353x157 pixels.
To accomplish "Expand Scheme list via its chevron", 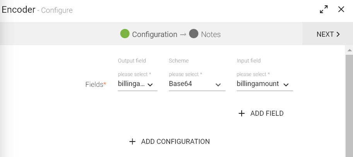I will coord(218,84).
